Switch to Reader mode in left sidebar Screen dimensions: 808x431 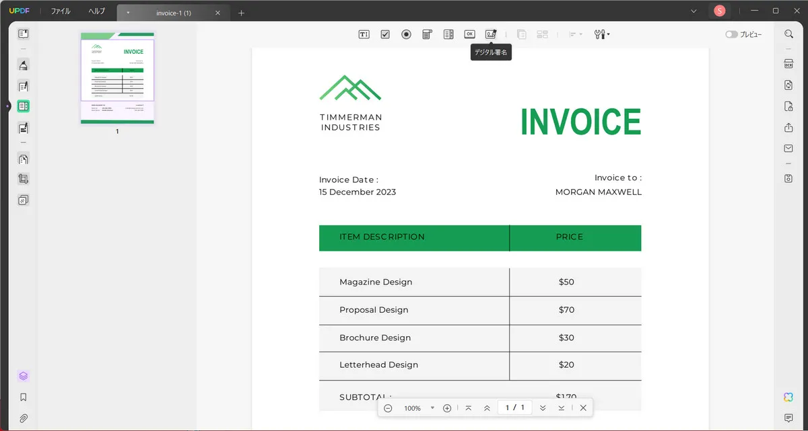coord(24,34)
